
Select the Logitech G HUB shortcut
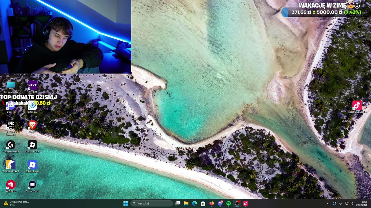tap(11, 146)
